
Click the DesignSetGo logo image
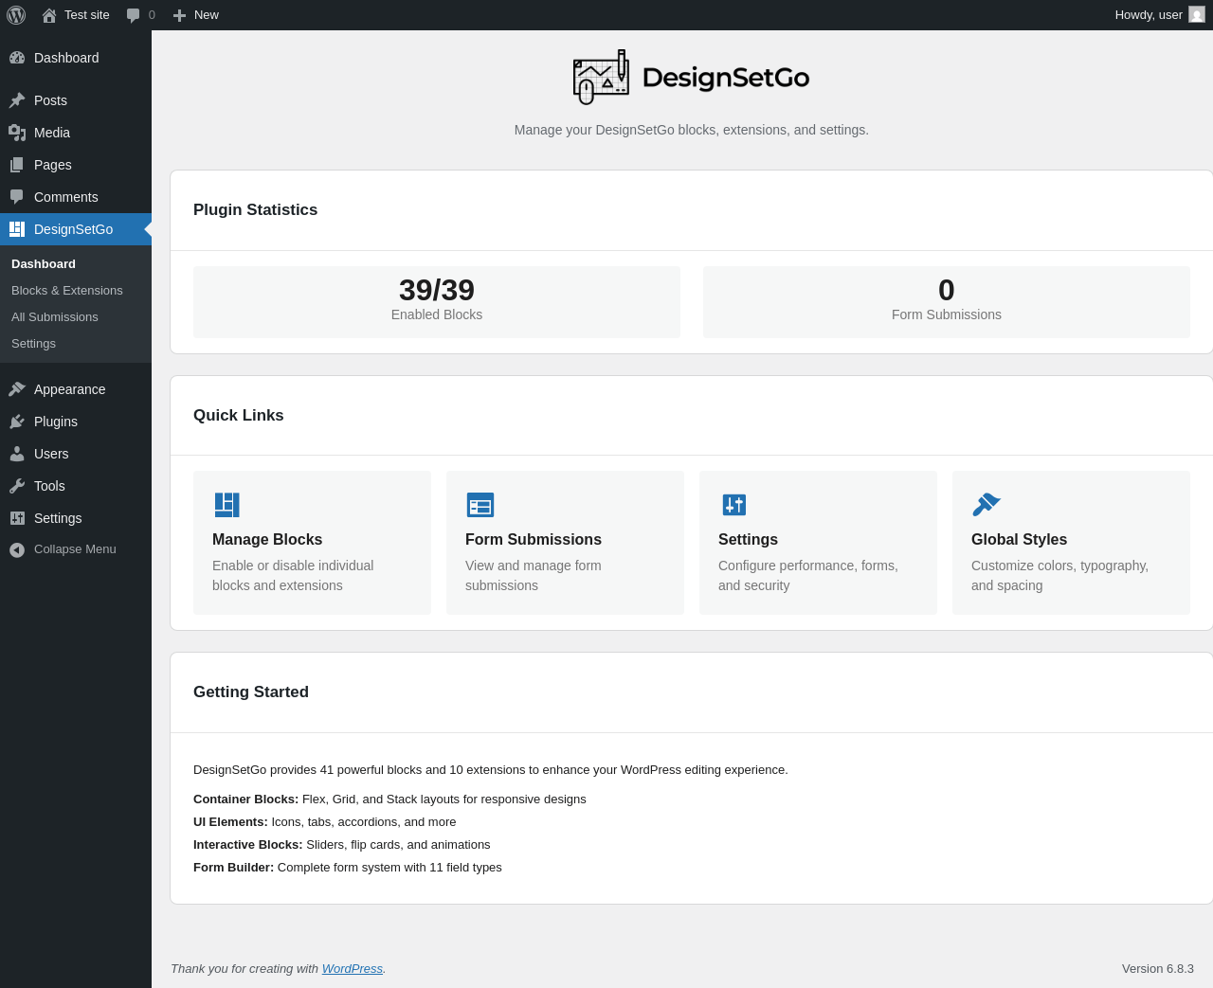pyautogui.click(x=601, y=78)
